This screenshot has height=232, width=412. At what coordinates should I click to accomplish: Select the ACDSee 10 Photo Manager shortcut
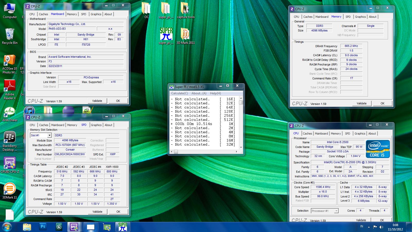pos(10,64)
